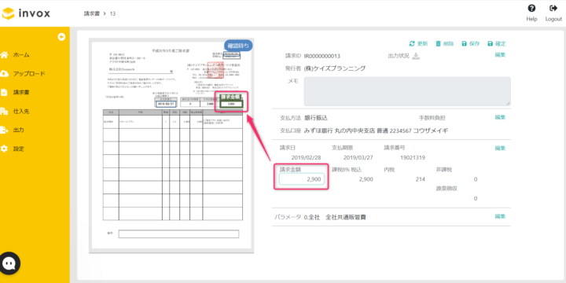Viewport: 566px width, 283px height.
Task: Click breadcrumb number 13
Action: click(112, 13)
